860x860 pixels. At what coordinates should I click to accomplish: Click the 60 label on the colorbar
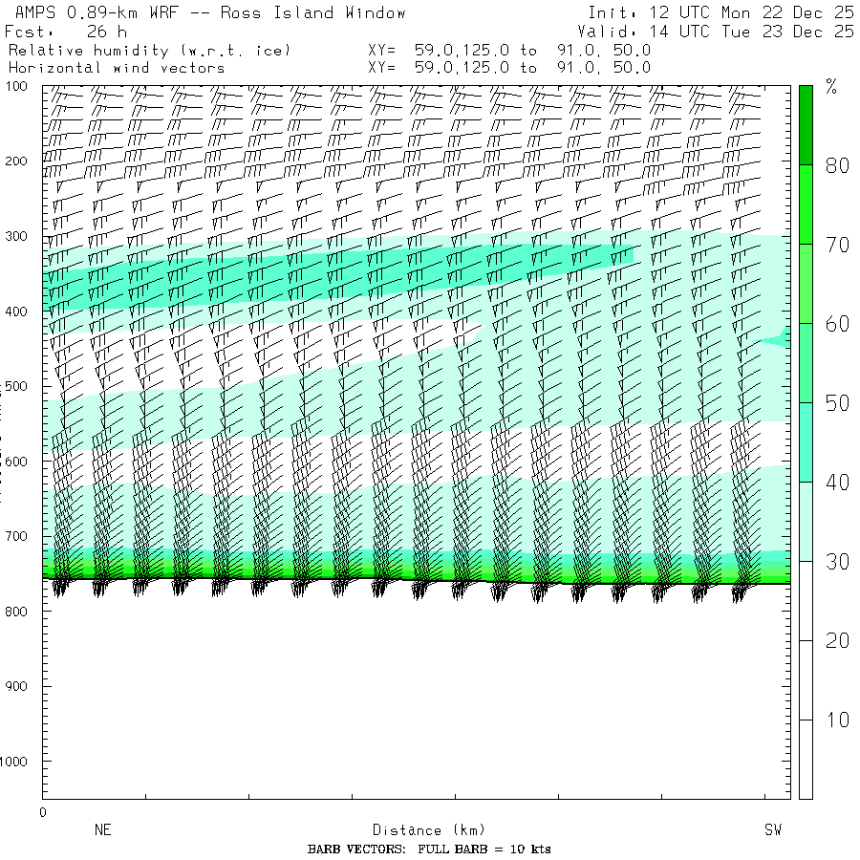point(837,324)
